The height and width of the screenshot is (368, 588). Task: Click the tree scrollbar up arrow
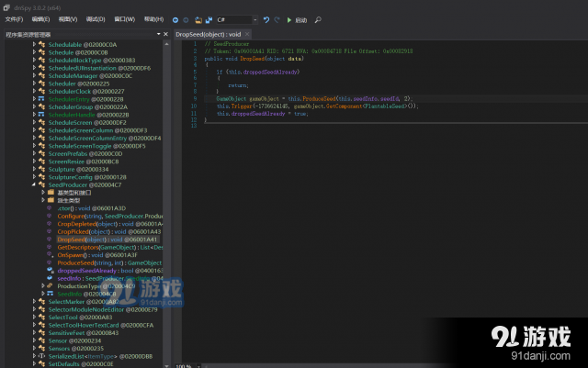pos(166,44)
